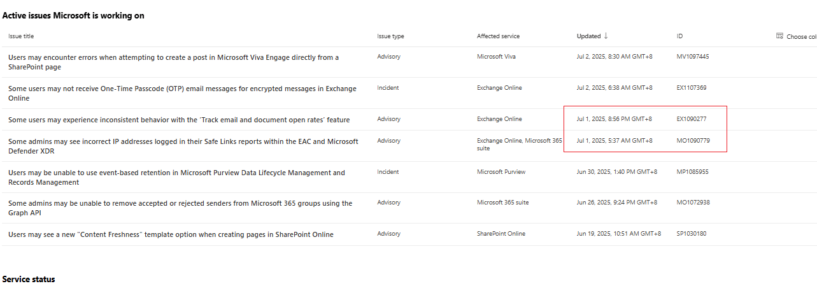Open the 'Track email and document open rates' issue
This screenshot has width=817, height=286.
coord(179,120)
